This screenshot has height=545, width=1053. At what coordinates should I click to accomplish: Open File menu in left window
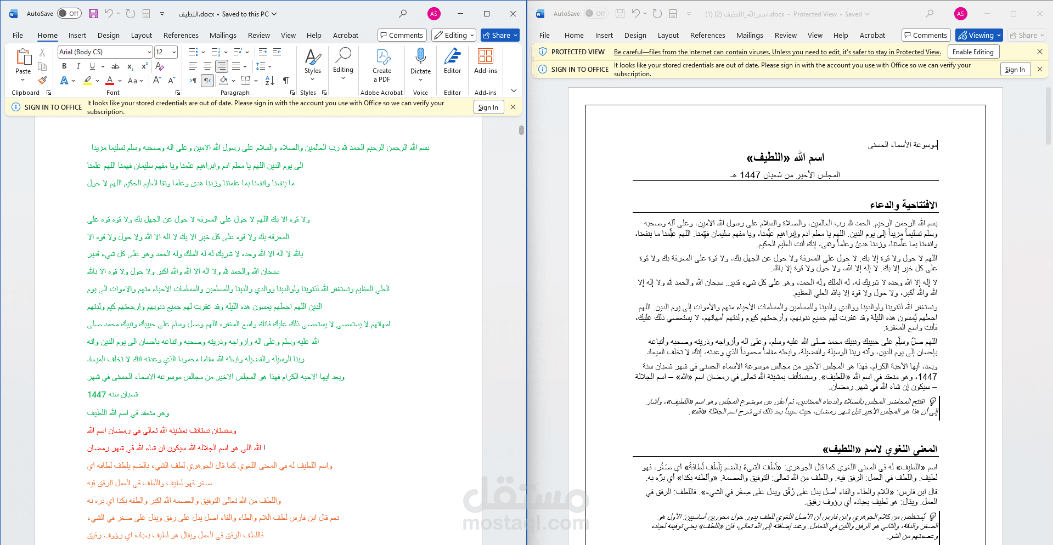[18, 35]
